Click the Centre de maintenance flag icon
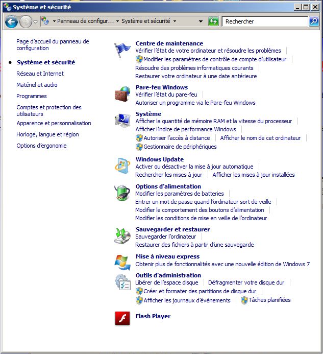 122,51
